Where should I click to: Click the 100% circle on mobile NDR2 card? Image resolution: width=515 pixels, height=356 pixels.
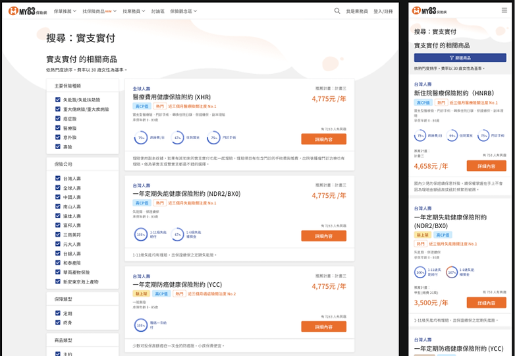420,272
